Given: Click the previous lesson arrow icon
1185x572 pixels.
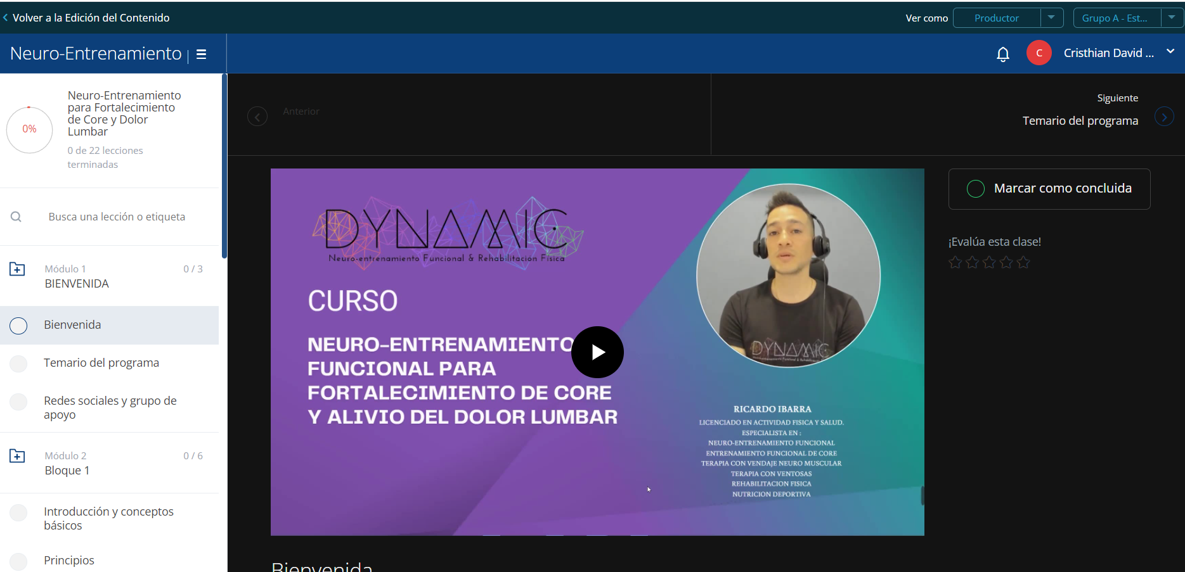Looking at the screenshot, I should [257, 117].
